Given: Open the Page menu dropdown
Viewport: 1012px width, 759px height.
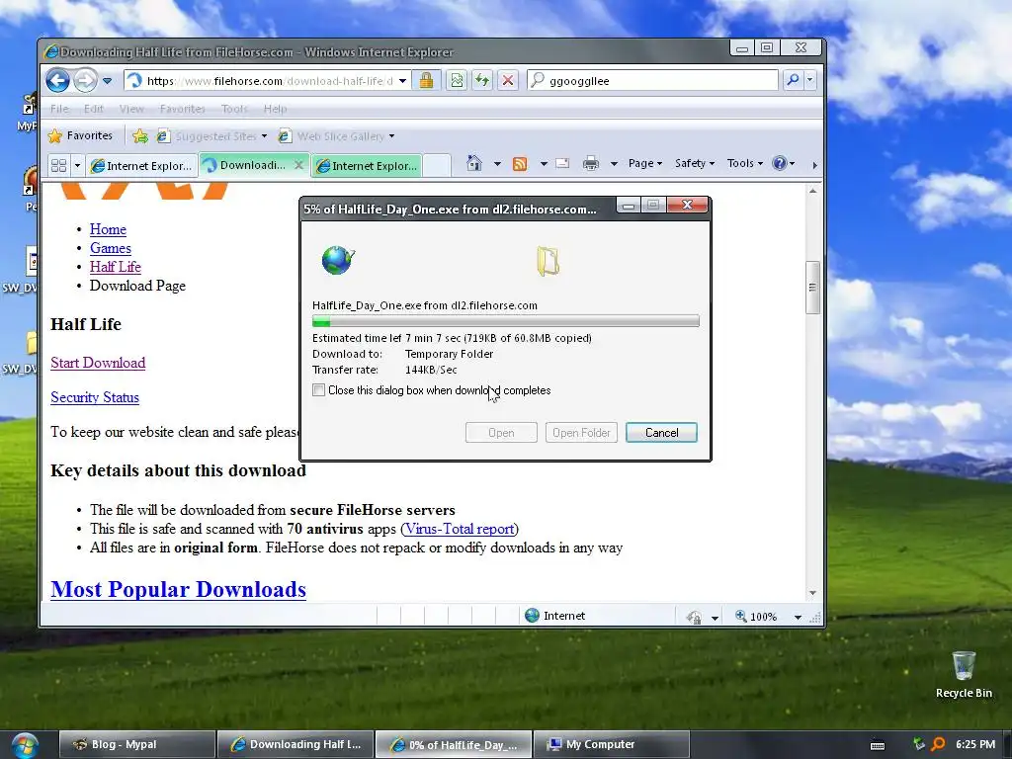Looking at the screenshot, I should 644,163.
